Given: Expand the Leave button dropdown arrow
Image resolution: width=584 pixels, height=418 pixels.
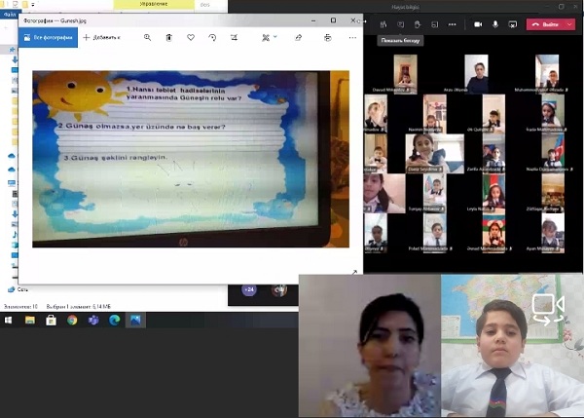Looking at the screenshot, I should tap(569, 24).
